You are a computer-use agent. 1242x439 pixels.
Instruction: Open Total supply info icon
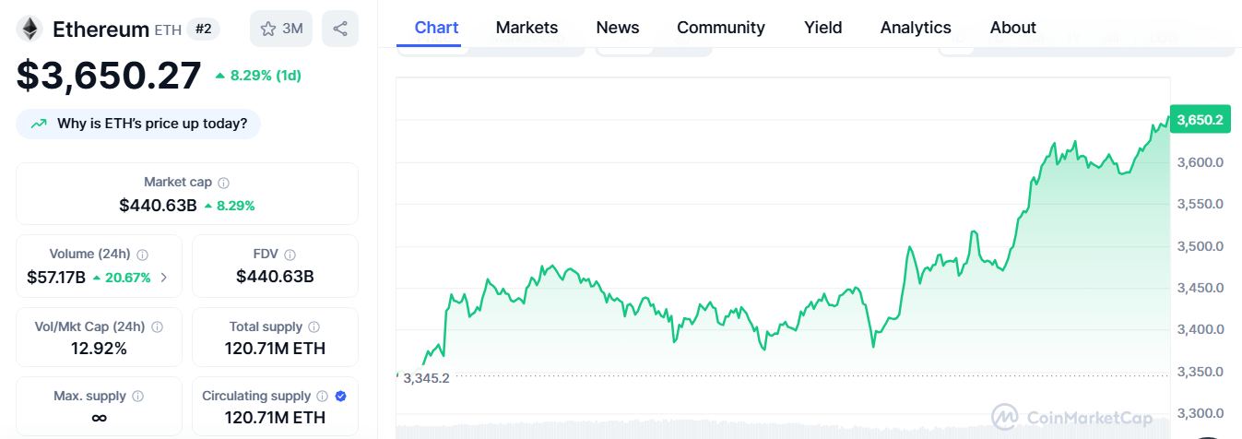[314, 327]
